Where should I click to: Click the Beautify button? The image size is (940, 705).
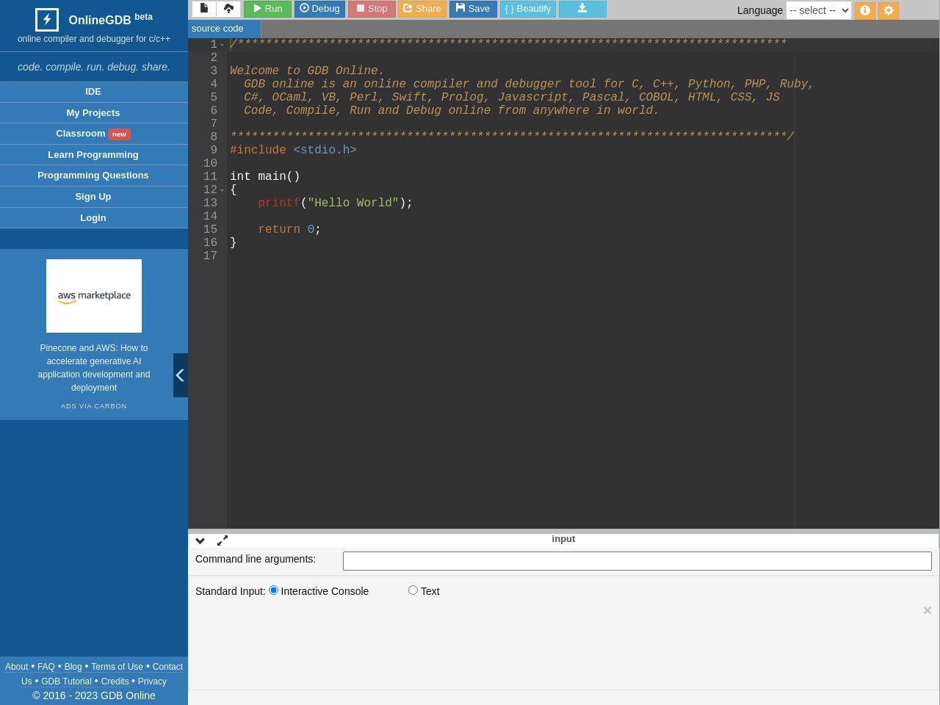tap(527, 9)
